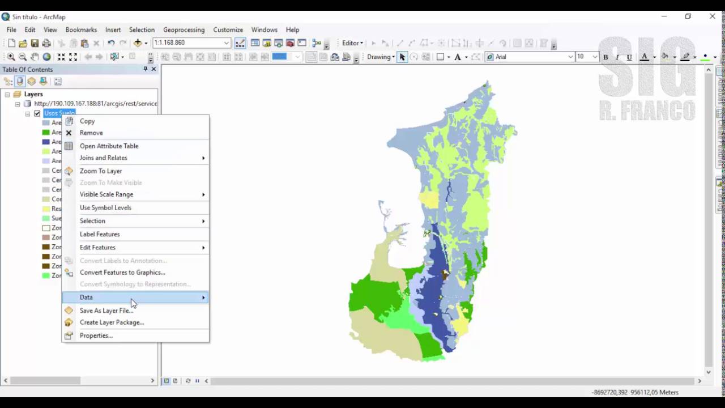Open the Python window icon
The height and width of the screenshot is (408, 725).
coord(302,43)
